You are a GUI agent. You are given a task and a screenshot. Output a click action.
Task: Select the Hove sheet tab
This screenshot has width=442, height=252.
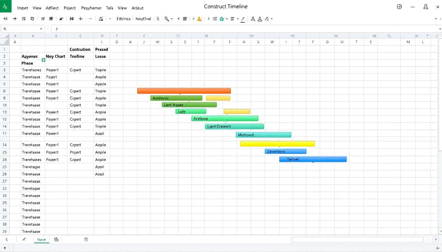click(41, 240)
